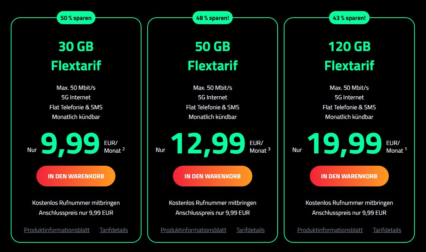This screenshot has height=252, width=426.
Task: Click the large 12,99 monthly price
Action: [x=207, y=144]
